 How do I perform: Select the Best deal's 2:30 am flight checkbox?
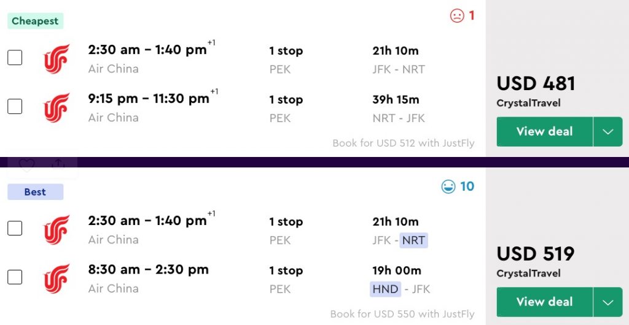coord(15,228)
